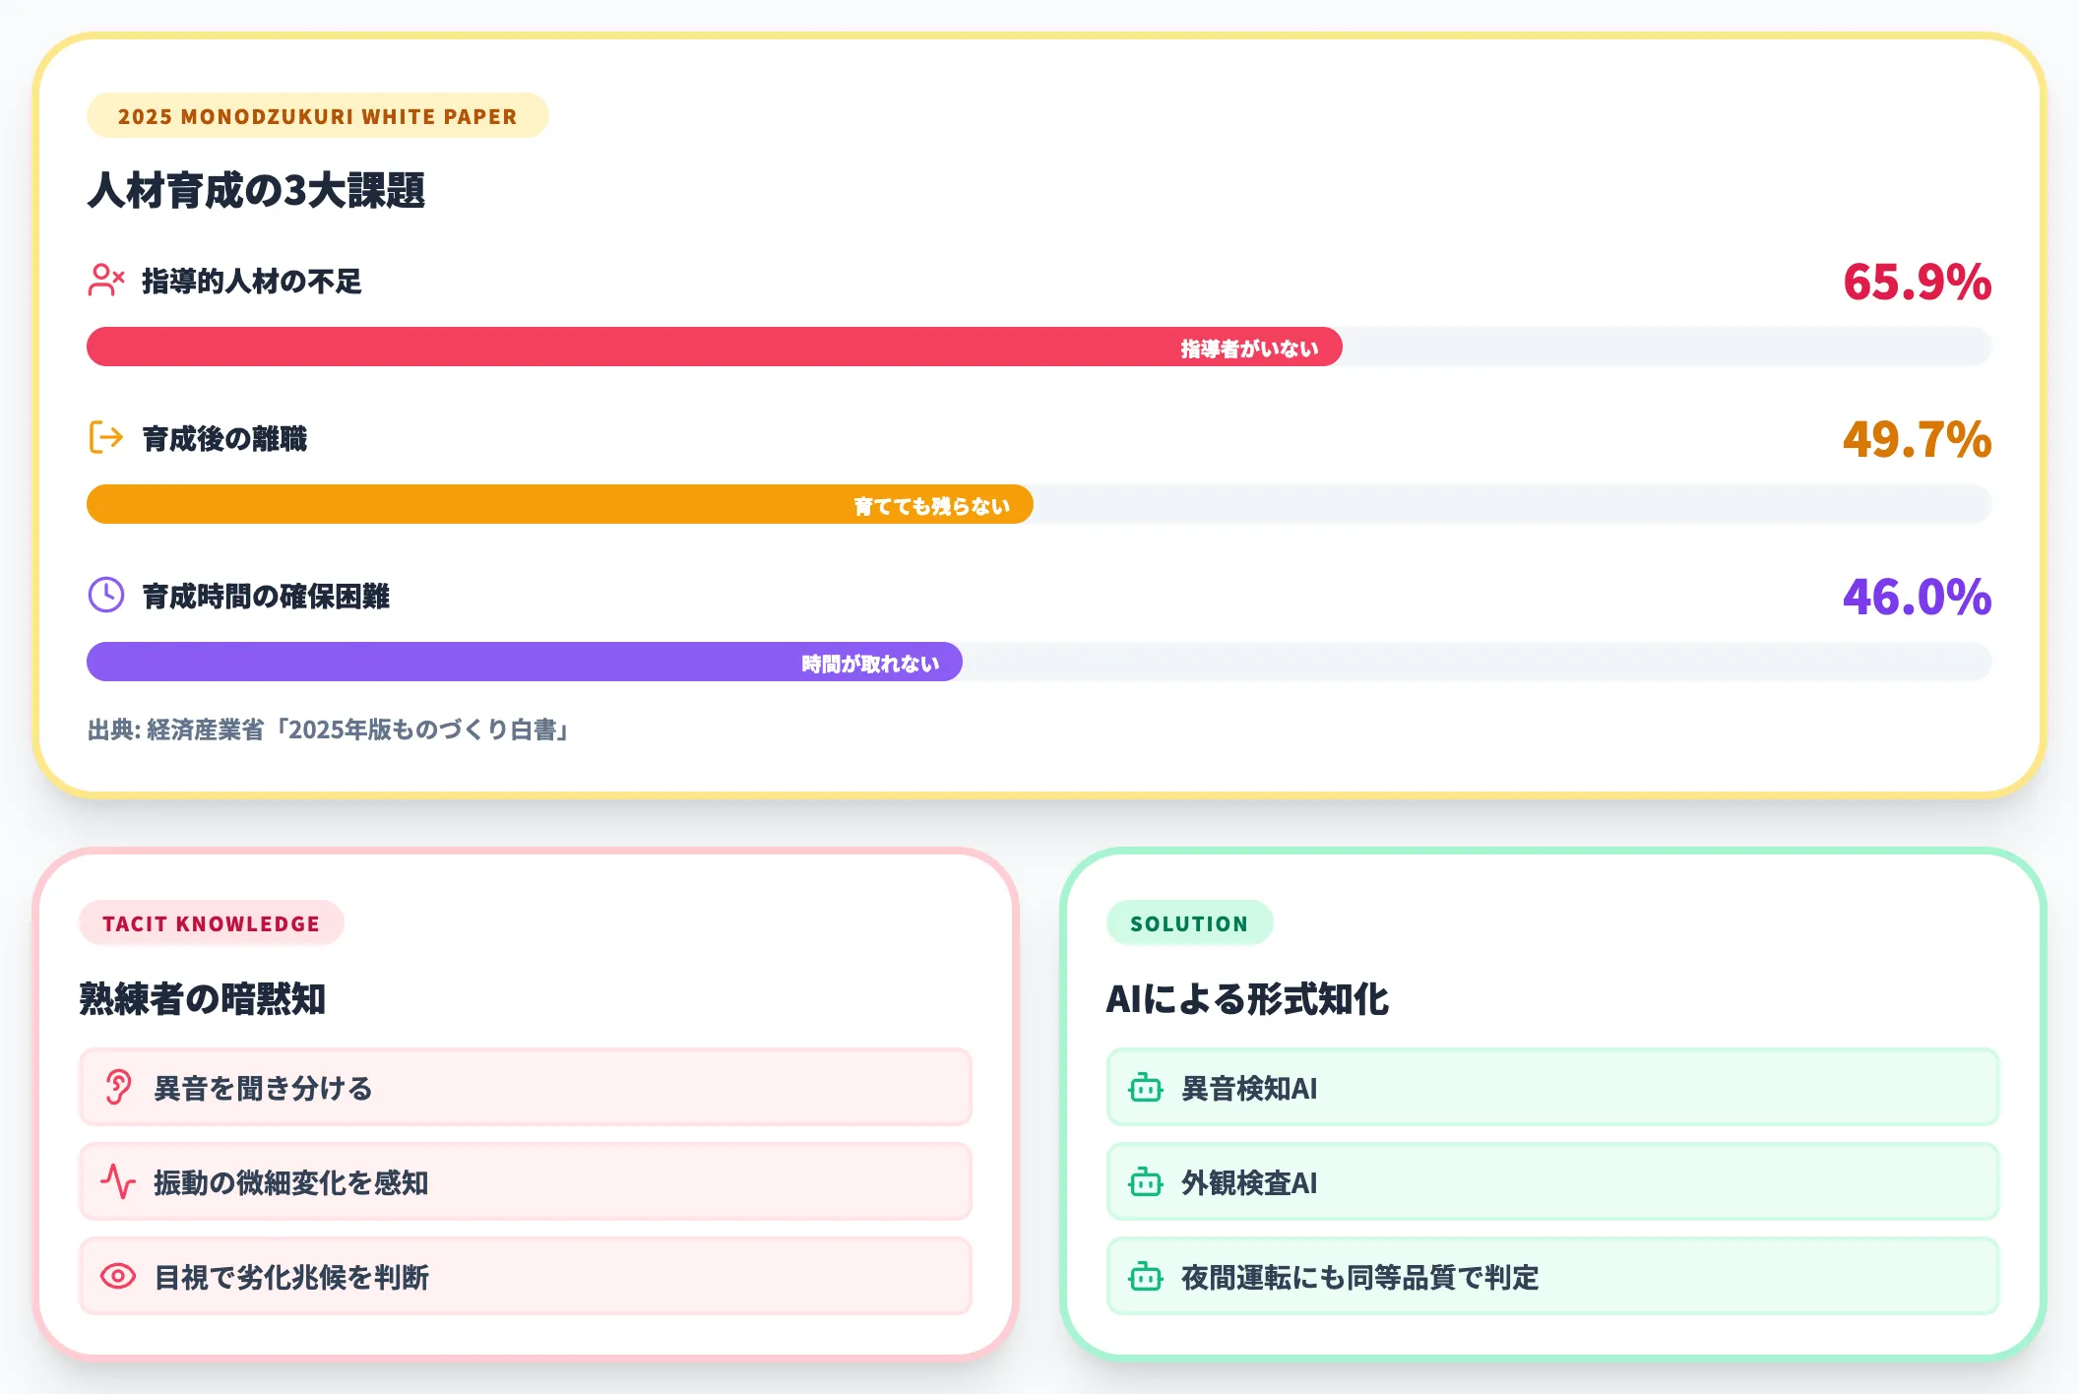Click the eye icon next to 目視で劣化兆候を判断
This screenshot has width=2079, height=1394.
click(119, 1275)
